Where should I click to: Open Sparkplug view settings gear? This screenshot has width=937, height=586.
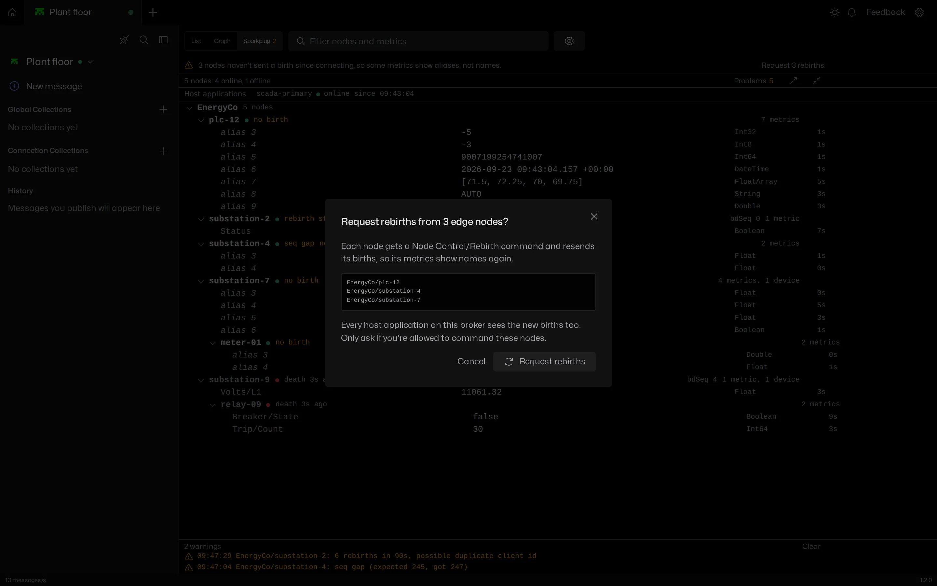[569, 41]
